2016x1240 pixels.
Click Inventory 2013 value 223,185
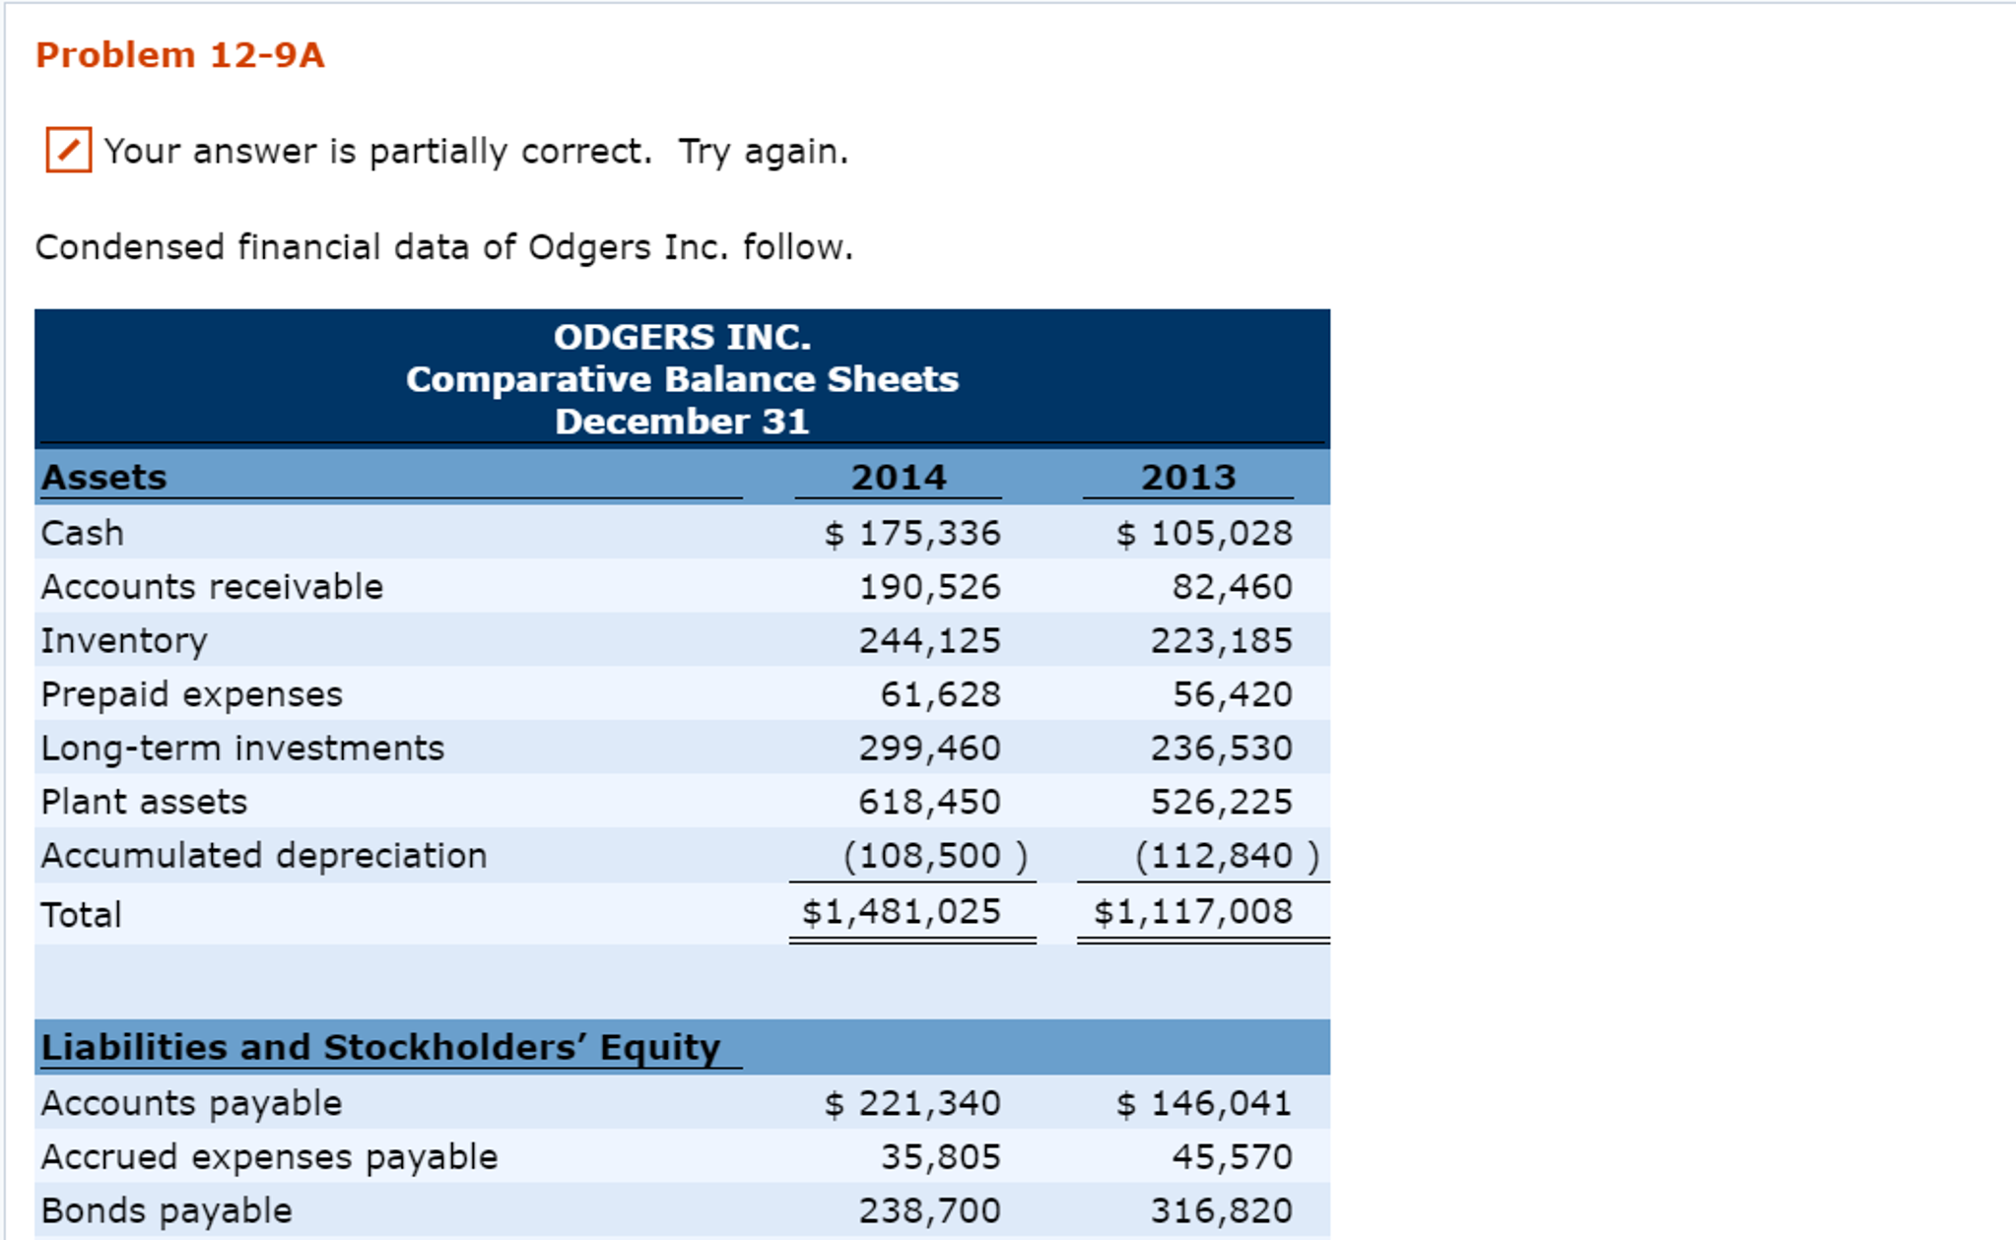click(1221, 641)
